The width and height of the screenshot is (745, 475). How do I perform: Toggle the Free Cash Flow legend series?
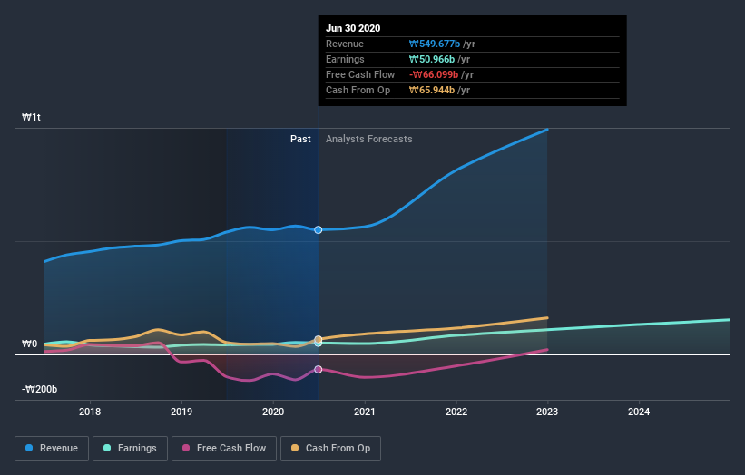[x=224, y=449]
